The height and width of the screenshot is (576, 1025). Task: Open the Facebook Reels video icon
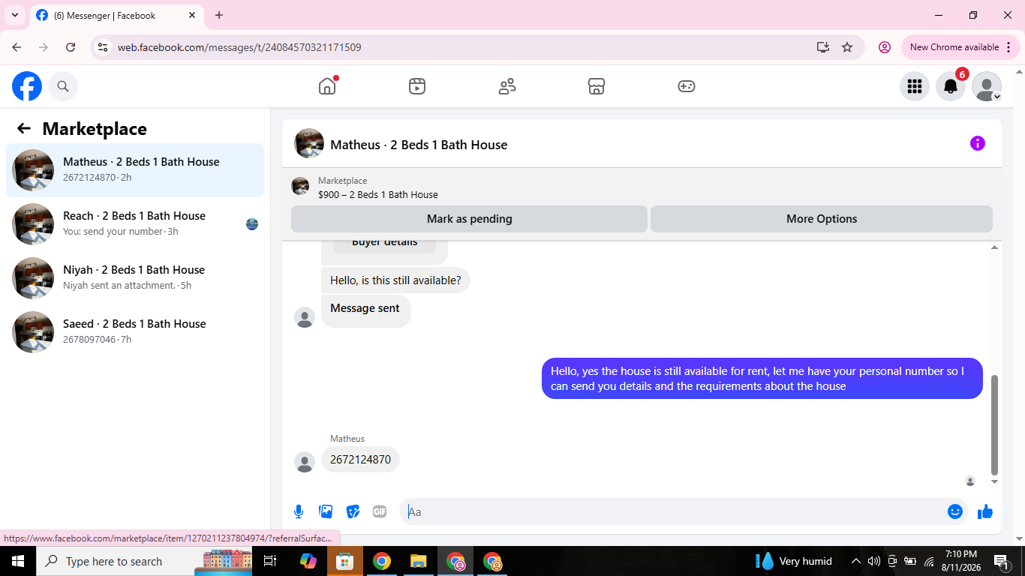417,86
